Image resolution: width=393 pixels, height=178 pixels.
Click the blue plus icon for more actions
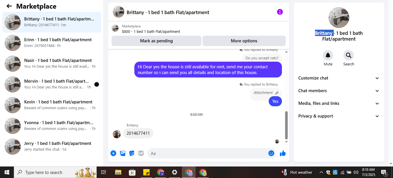pyautogui.click(x=113, y=153)
